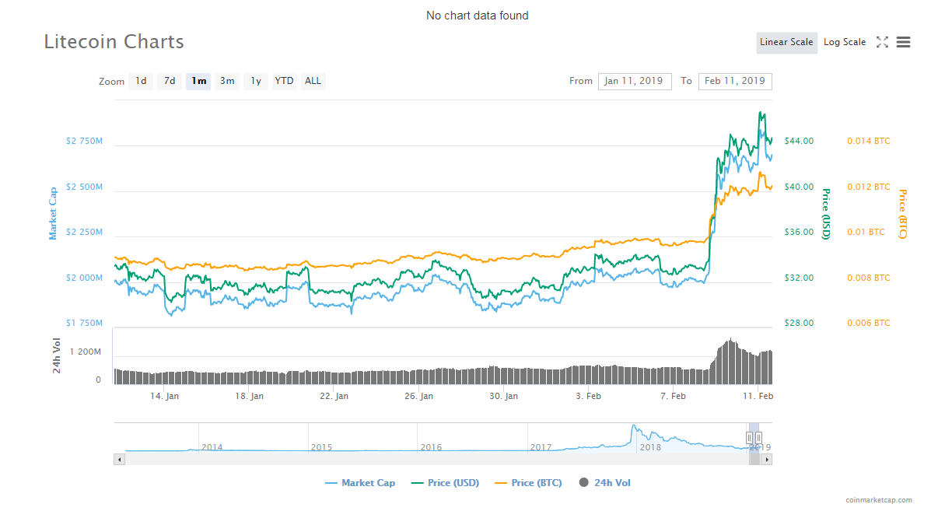The height and width of the screenshot is (518, 945).
Task: Select 1m zoom range
Action: [198, 81]
